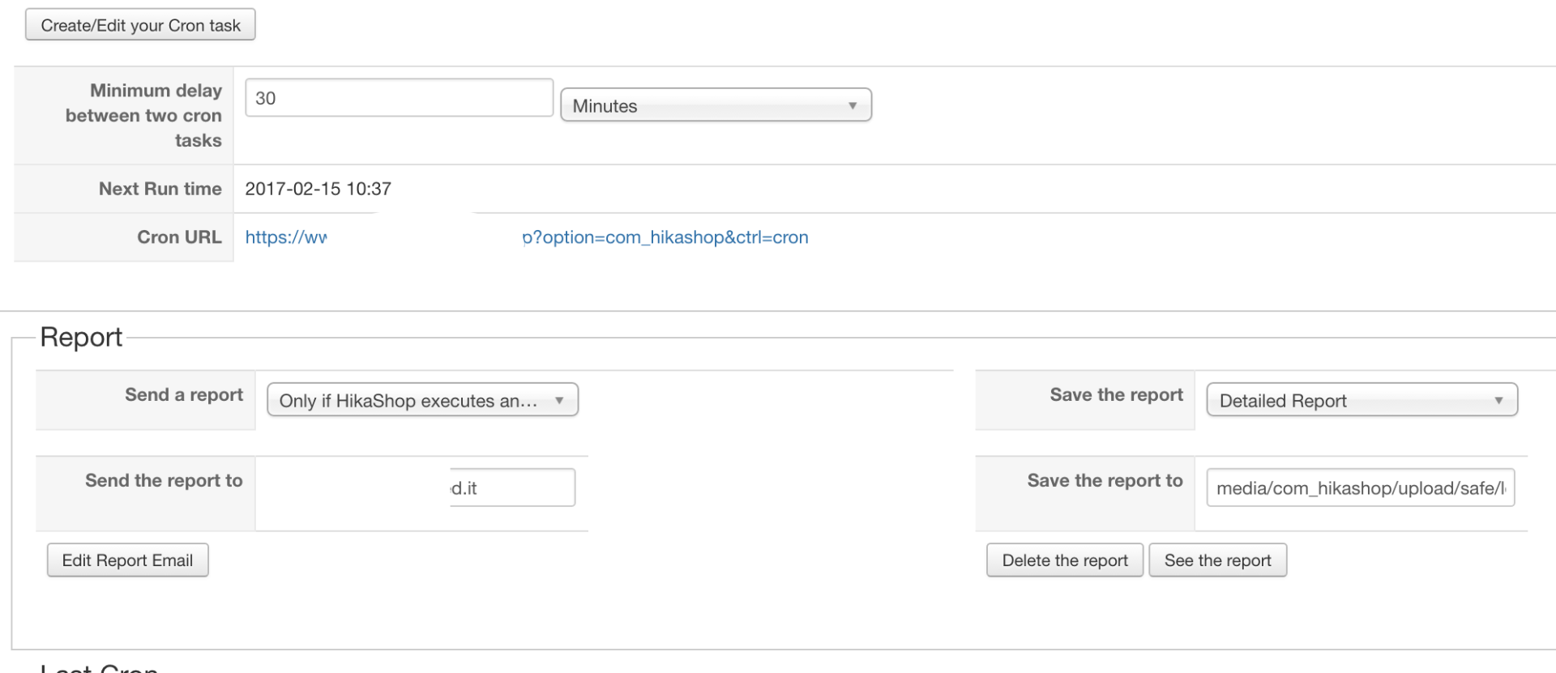Screen dimensions: 1556x673
Task: Click the Send a report label
Action: pyautogui.click(x=184, y=395)
